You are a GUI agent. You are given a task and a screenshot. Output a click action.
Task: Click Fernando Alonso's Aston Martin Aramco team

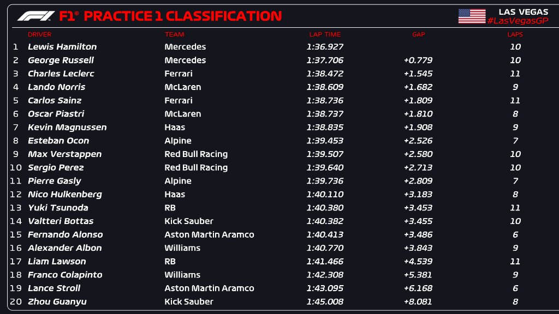(209, 234)
